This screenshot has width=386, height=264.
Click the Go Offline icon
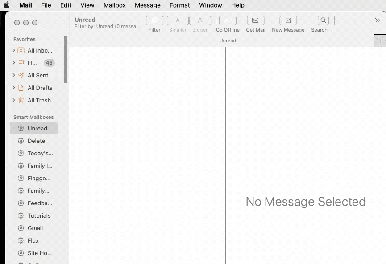point(228,20)
